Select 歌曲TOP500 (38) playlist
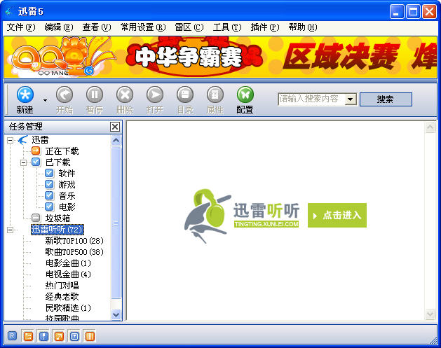 tap(74, 252)
